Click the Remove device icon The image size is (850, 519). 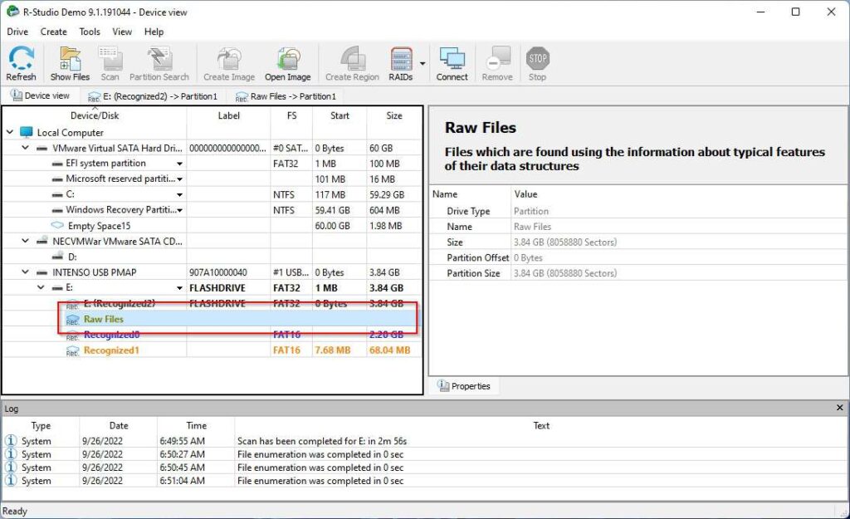(496, 61)
